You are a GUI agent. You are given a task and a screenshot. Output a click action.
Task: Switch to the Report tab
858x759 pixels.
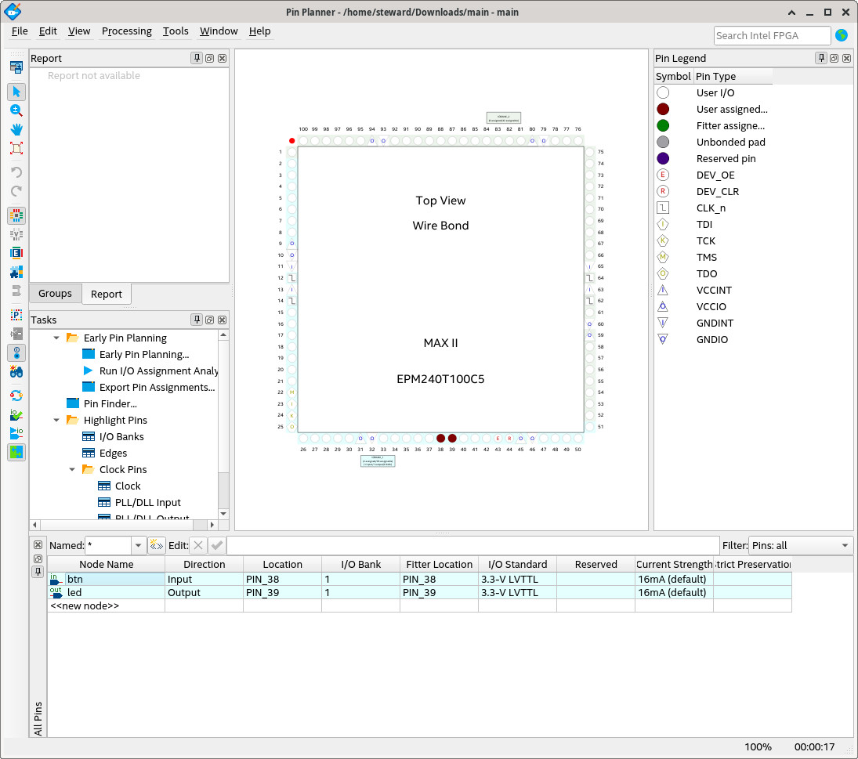(x=107, y=295)
